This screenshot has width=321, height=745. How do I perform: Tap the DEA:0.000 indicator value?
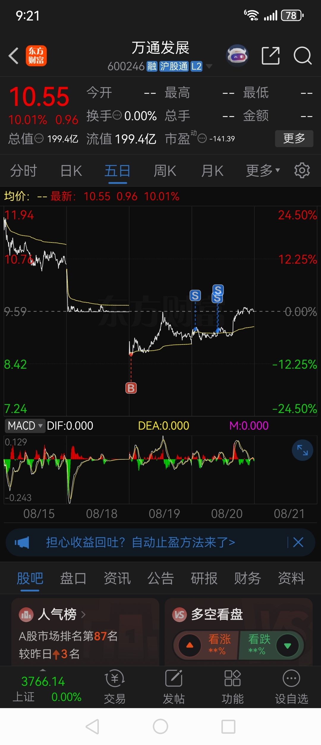tap(164, 426)
